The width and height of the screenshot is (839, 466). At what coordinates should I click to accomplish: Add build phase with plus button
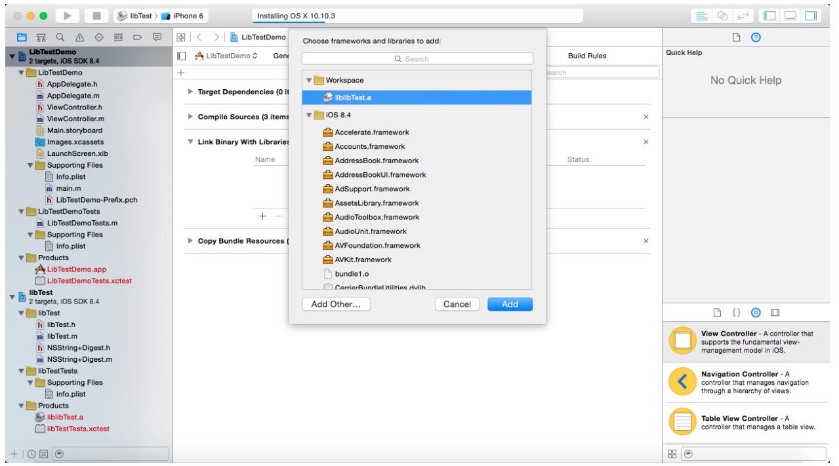(x=182, y=73)
